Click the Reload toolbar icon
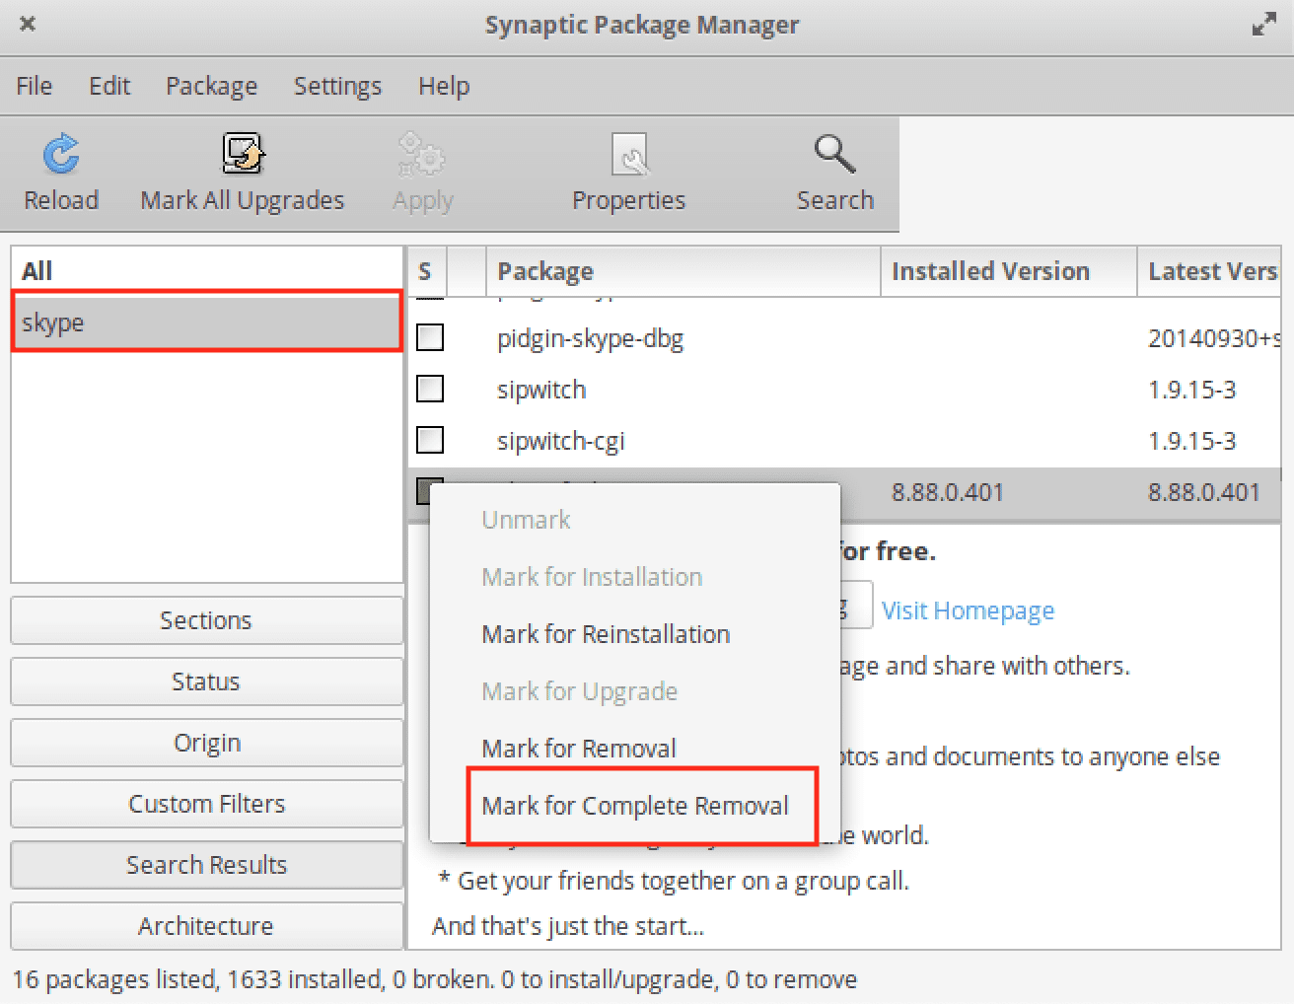The image size is (1294, 1004). click(61, 155)
